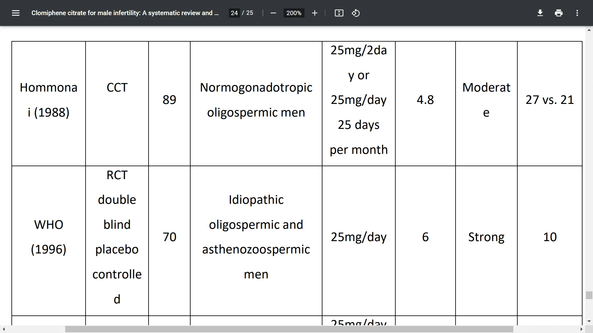Click the '27 vs. 21' cell
593x333 pixels.
click(x=550, y=104)
